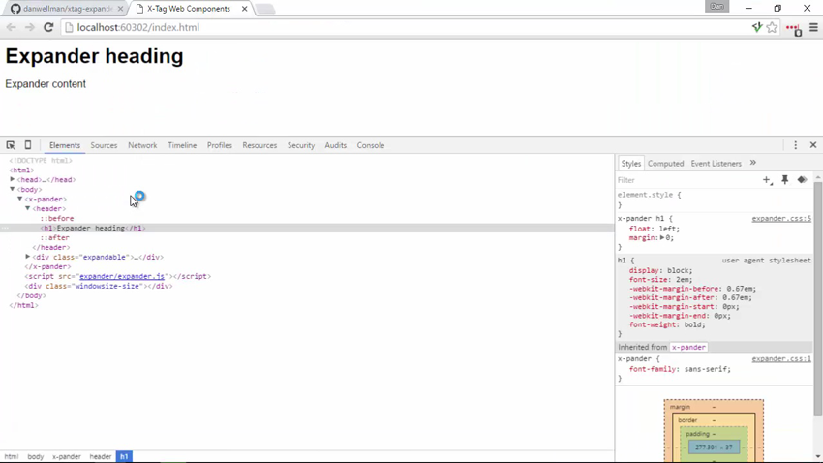Screen dimensions: 823x463
Task: Select html in the breadcrumb bar
Action: pyautogui.click(x=12, y=456)
